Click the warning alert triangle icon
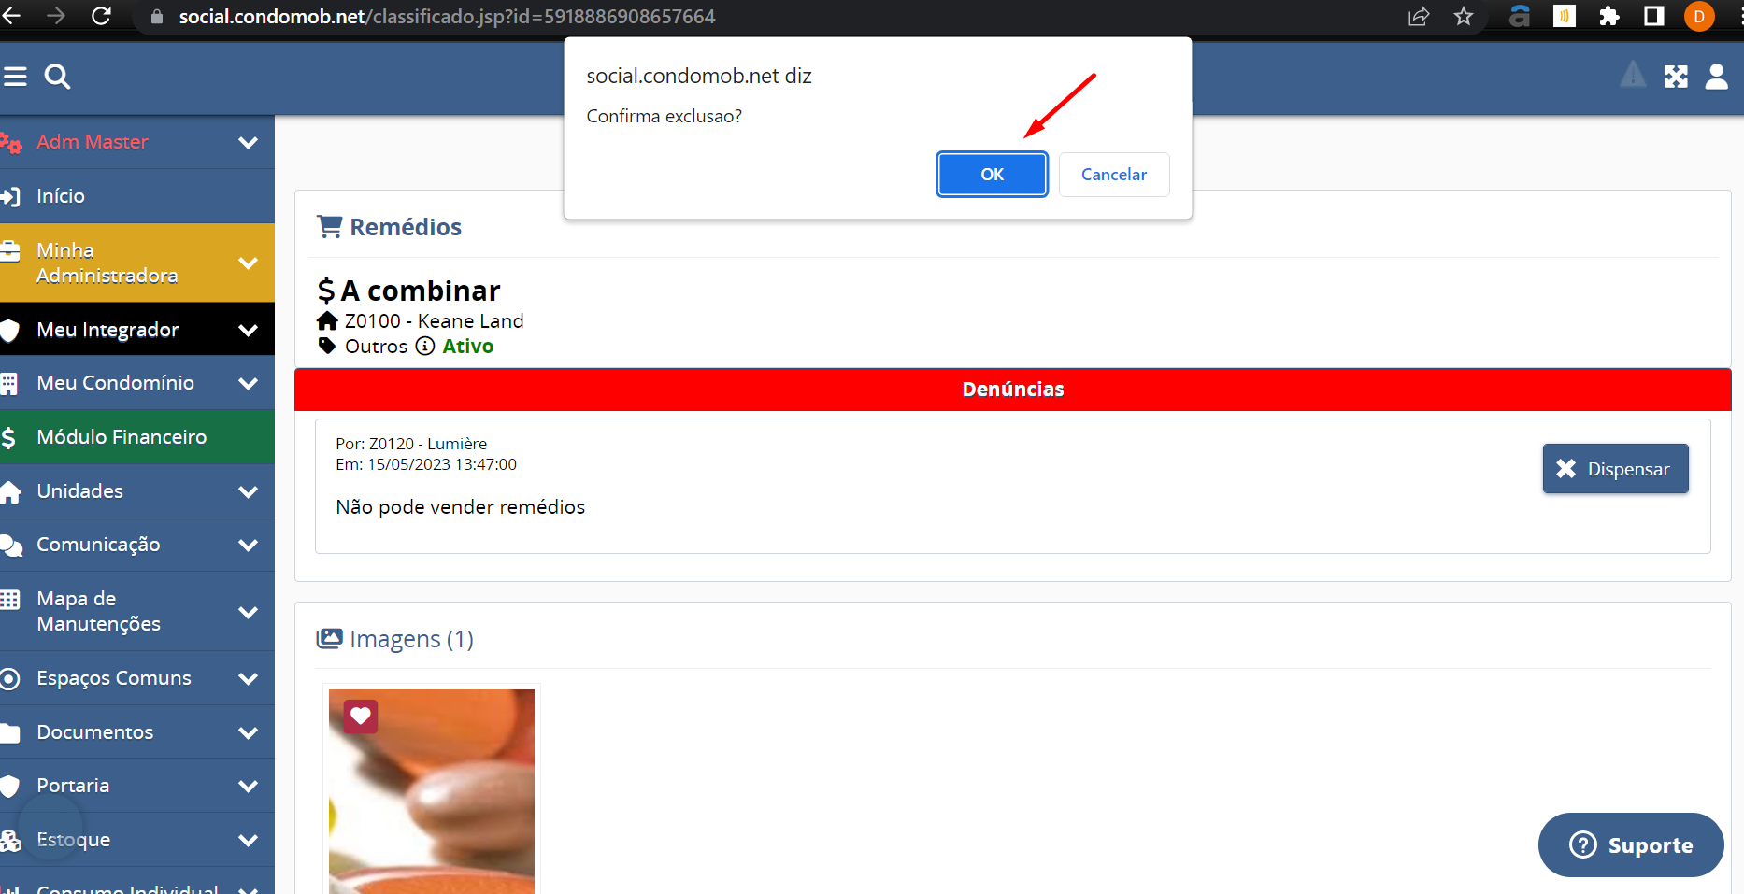1744x894 pixels. tap(1633, 75)
